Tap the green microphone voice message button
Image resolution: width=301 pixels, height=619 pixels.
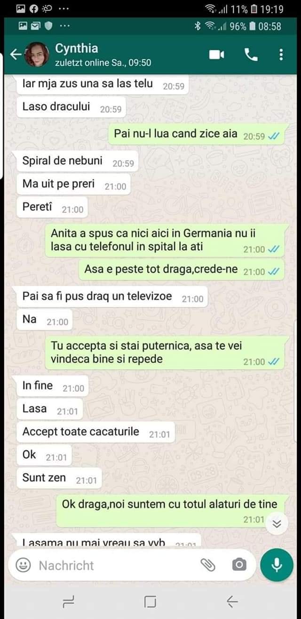pyautogui.click(x=277, y=565)
